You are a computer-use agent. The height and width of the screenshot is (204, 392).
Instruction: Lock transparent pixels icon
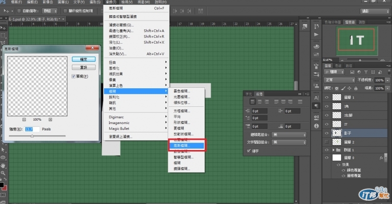337,88
